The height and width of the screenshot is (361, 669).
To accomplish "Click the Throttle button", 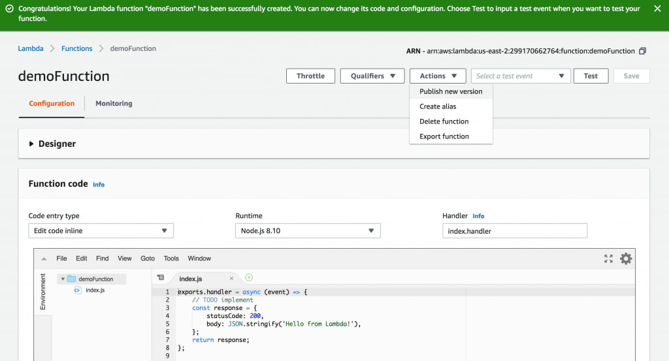I will [x=310, y=76].
